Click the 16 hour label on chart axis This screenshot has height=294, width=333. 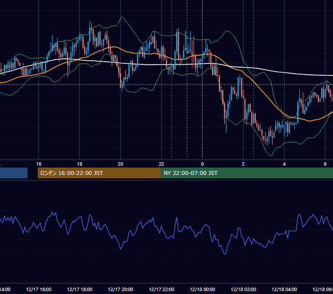[39, 164]
